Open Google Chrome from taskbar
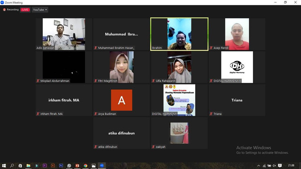The width and height of the screenshot is (301, 169). (86, 166)
